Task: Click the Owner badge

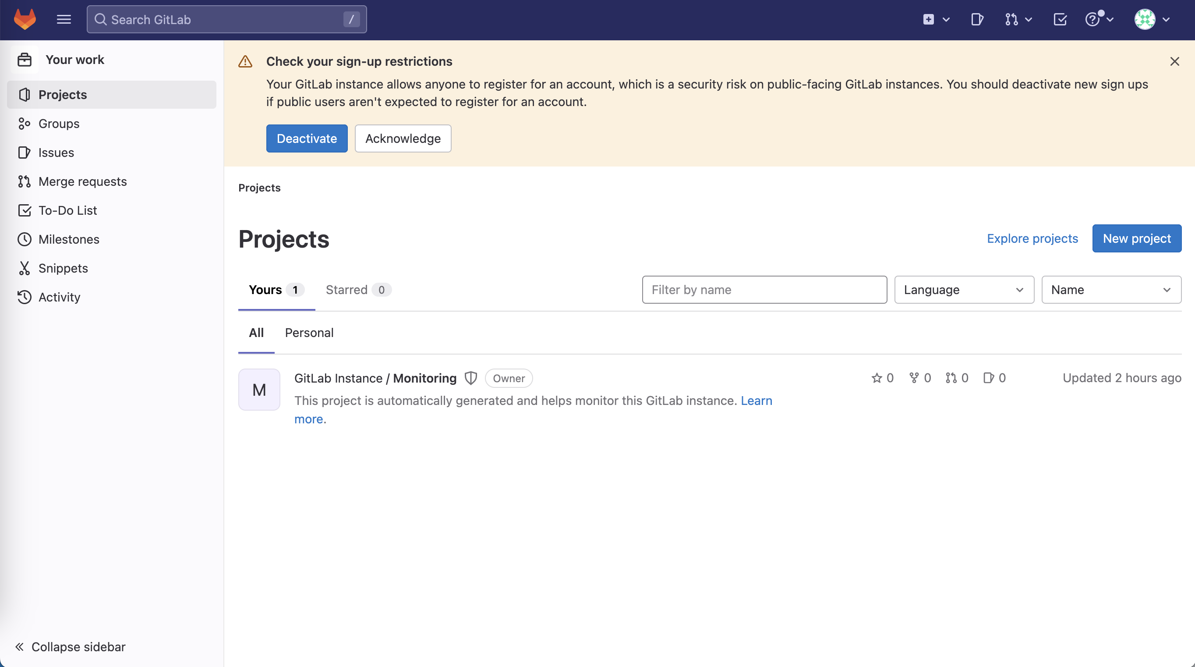Action: [x=509, y=378]
